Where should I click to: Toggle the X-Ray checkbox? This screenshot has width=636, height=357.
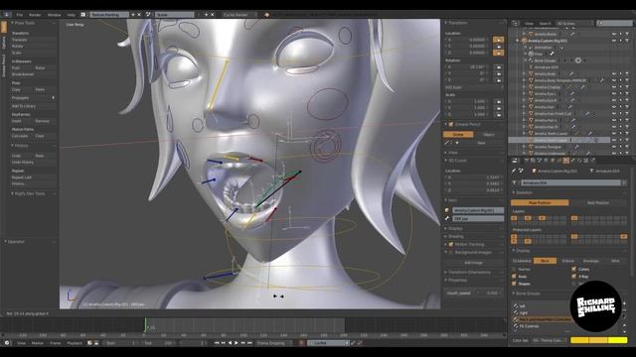[574, 277]
